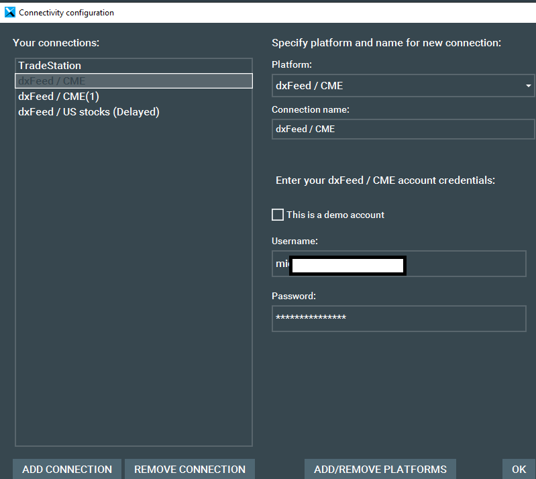Click the Platform dropdown arrow

point(528,86)
